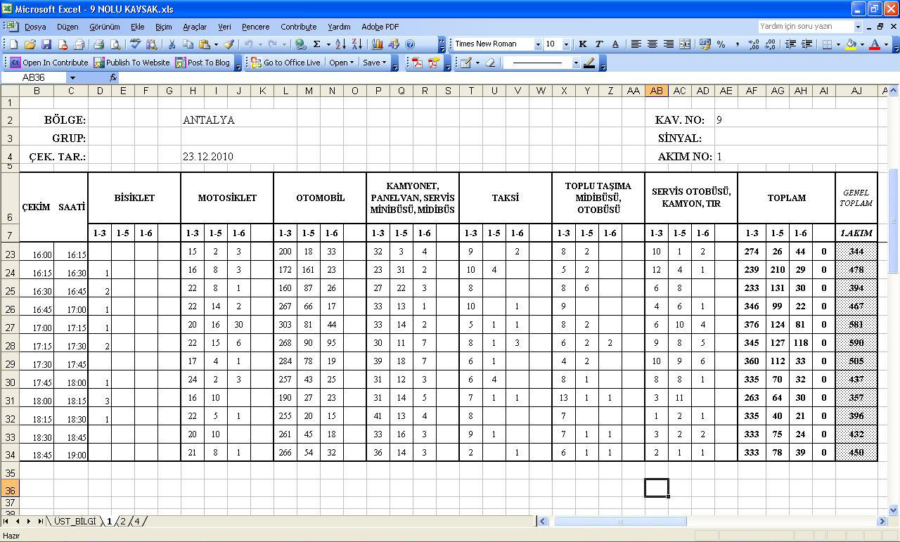This screenshot has height=542, width=900.
Task: Click the Permission icon
Action: tap(63, 44)
